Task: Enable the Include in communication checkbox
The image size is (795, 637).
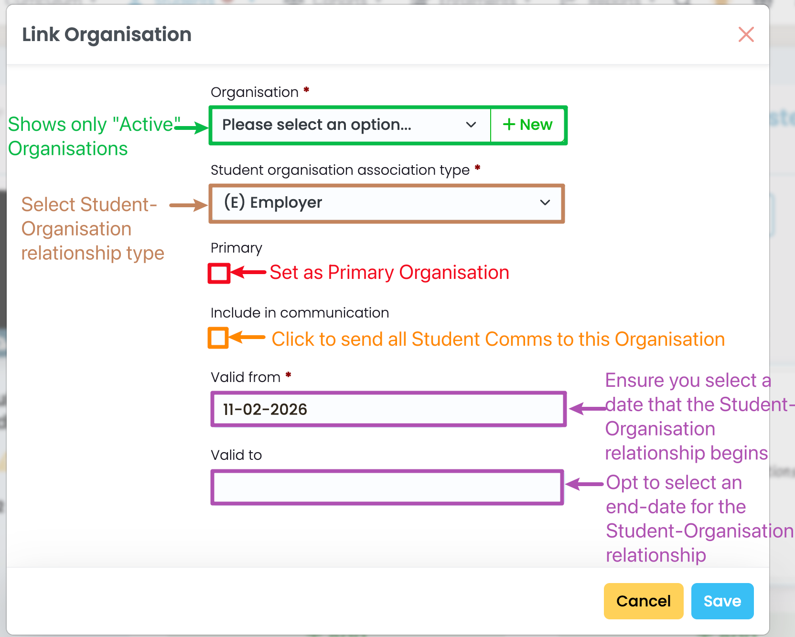Action: tap(218, 338)
